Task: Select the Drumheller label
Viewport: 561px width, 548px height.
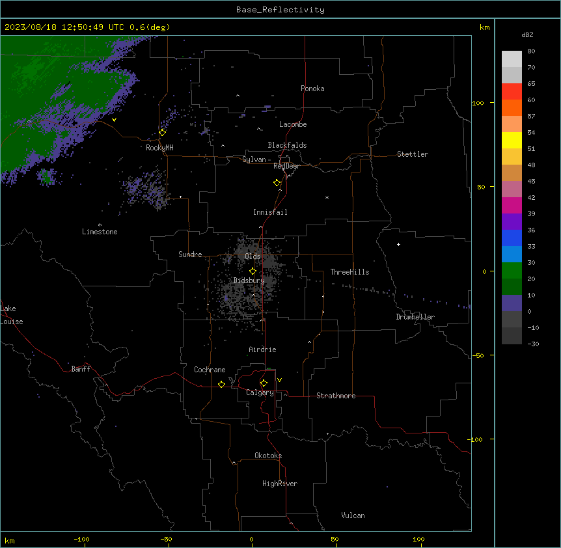Action: coord(415,317)
